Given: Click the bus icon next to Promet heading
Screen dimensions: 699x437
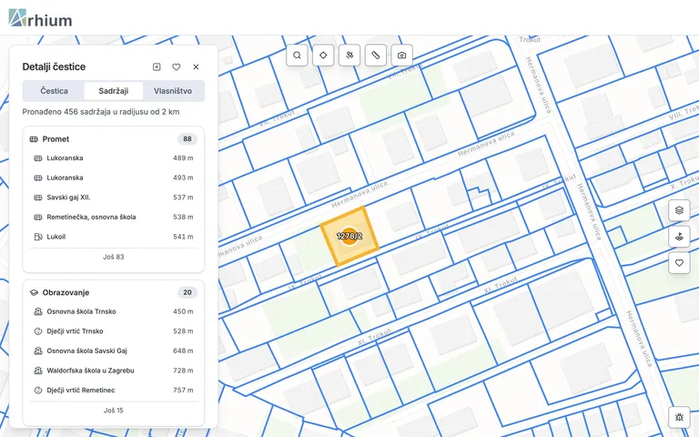Looking at the screenshot, I should click(34, 139).
